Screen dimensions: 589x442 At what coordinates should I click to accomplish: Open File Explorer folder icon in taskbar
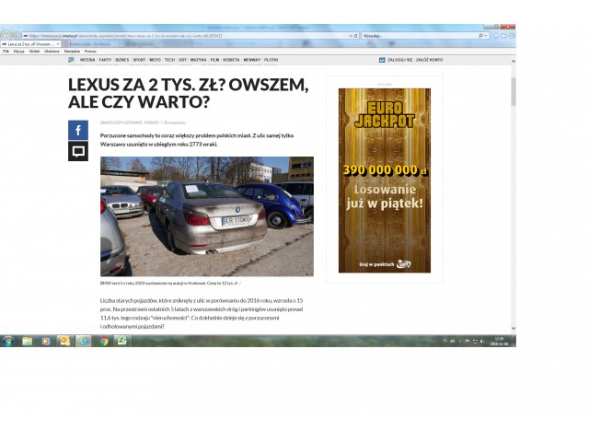click(27, 341)
